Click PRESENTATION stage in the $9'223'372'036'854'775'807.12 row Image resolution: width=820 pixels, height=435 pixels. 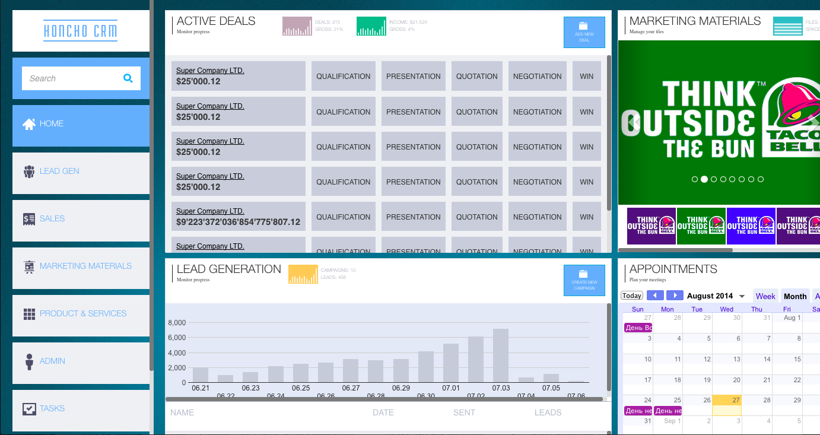(x=414, y=217)
